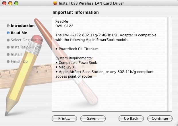
Task: Click the System Requirements: line
Action: [74, 58]
